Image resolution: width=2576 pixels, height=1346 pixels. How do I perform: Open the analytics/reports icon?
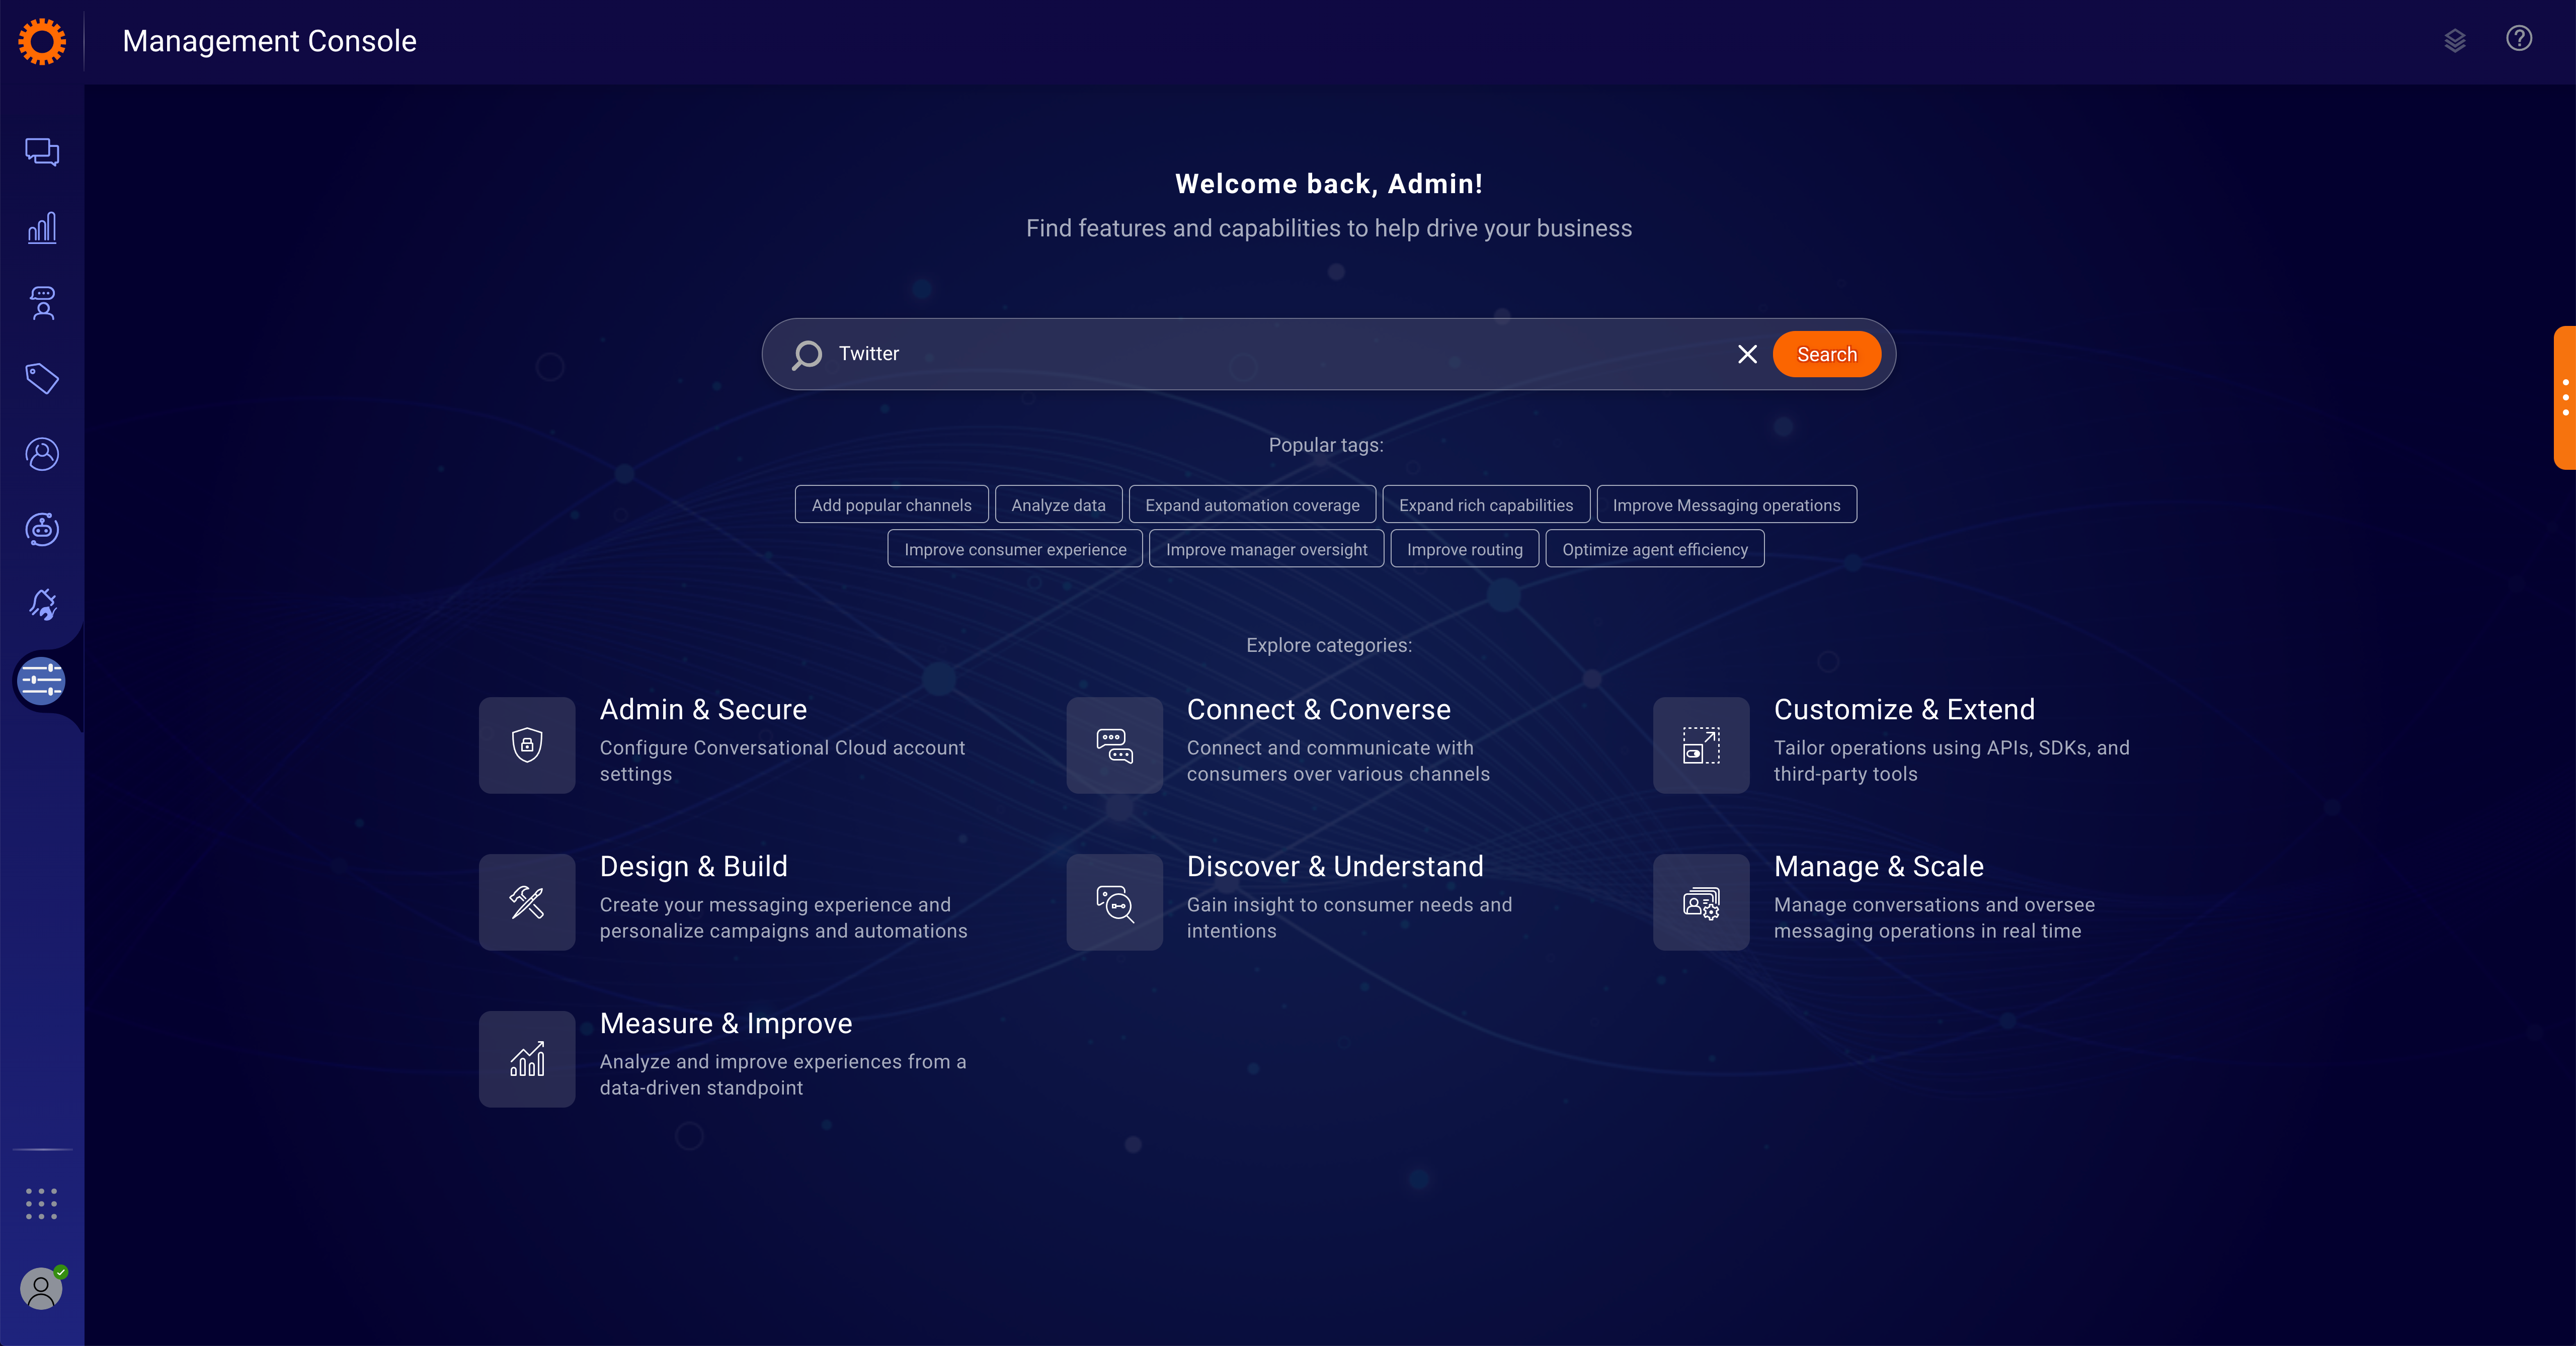click(x=43, y=227)
